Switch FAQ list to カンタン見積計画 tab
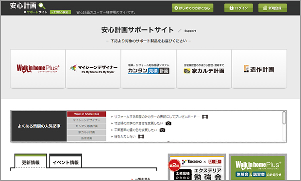 click(x=86, y=126)
